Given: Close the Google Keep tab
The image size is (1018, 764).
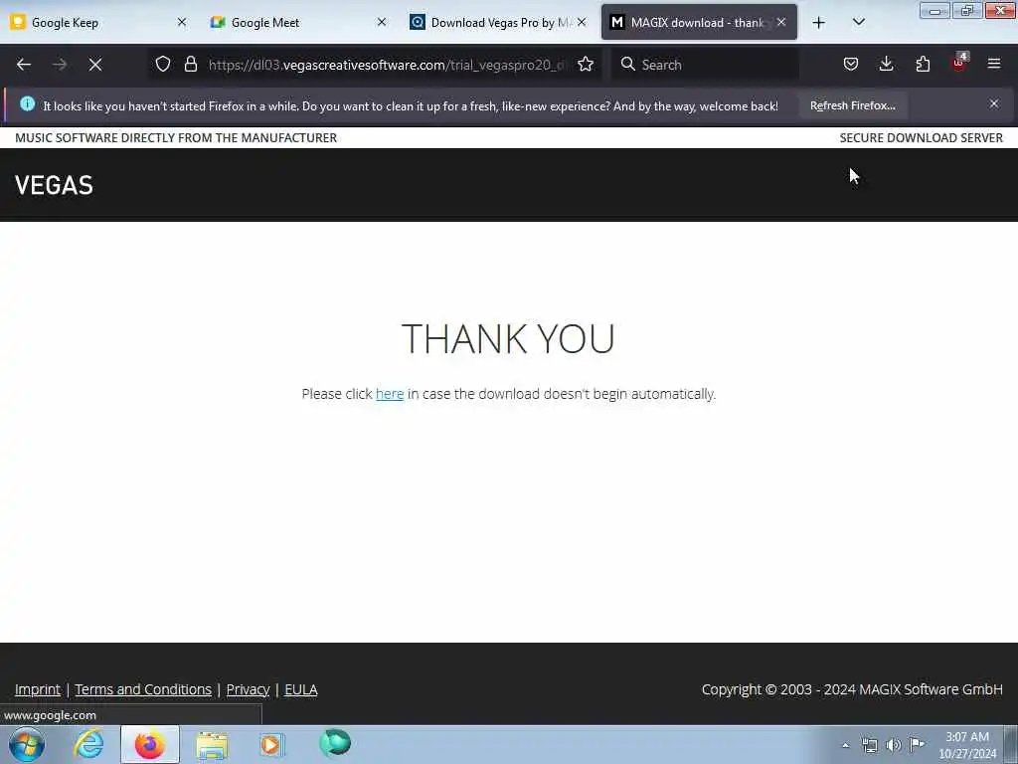Looking at the screenshot, I should pos(182,22).
